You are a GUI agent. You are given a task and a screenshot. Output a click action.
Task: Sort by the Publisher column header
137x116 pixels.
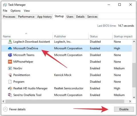pyautogui.click(x=60, y=36)
